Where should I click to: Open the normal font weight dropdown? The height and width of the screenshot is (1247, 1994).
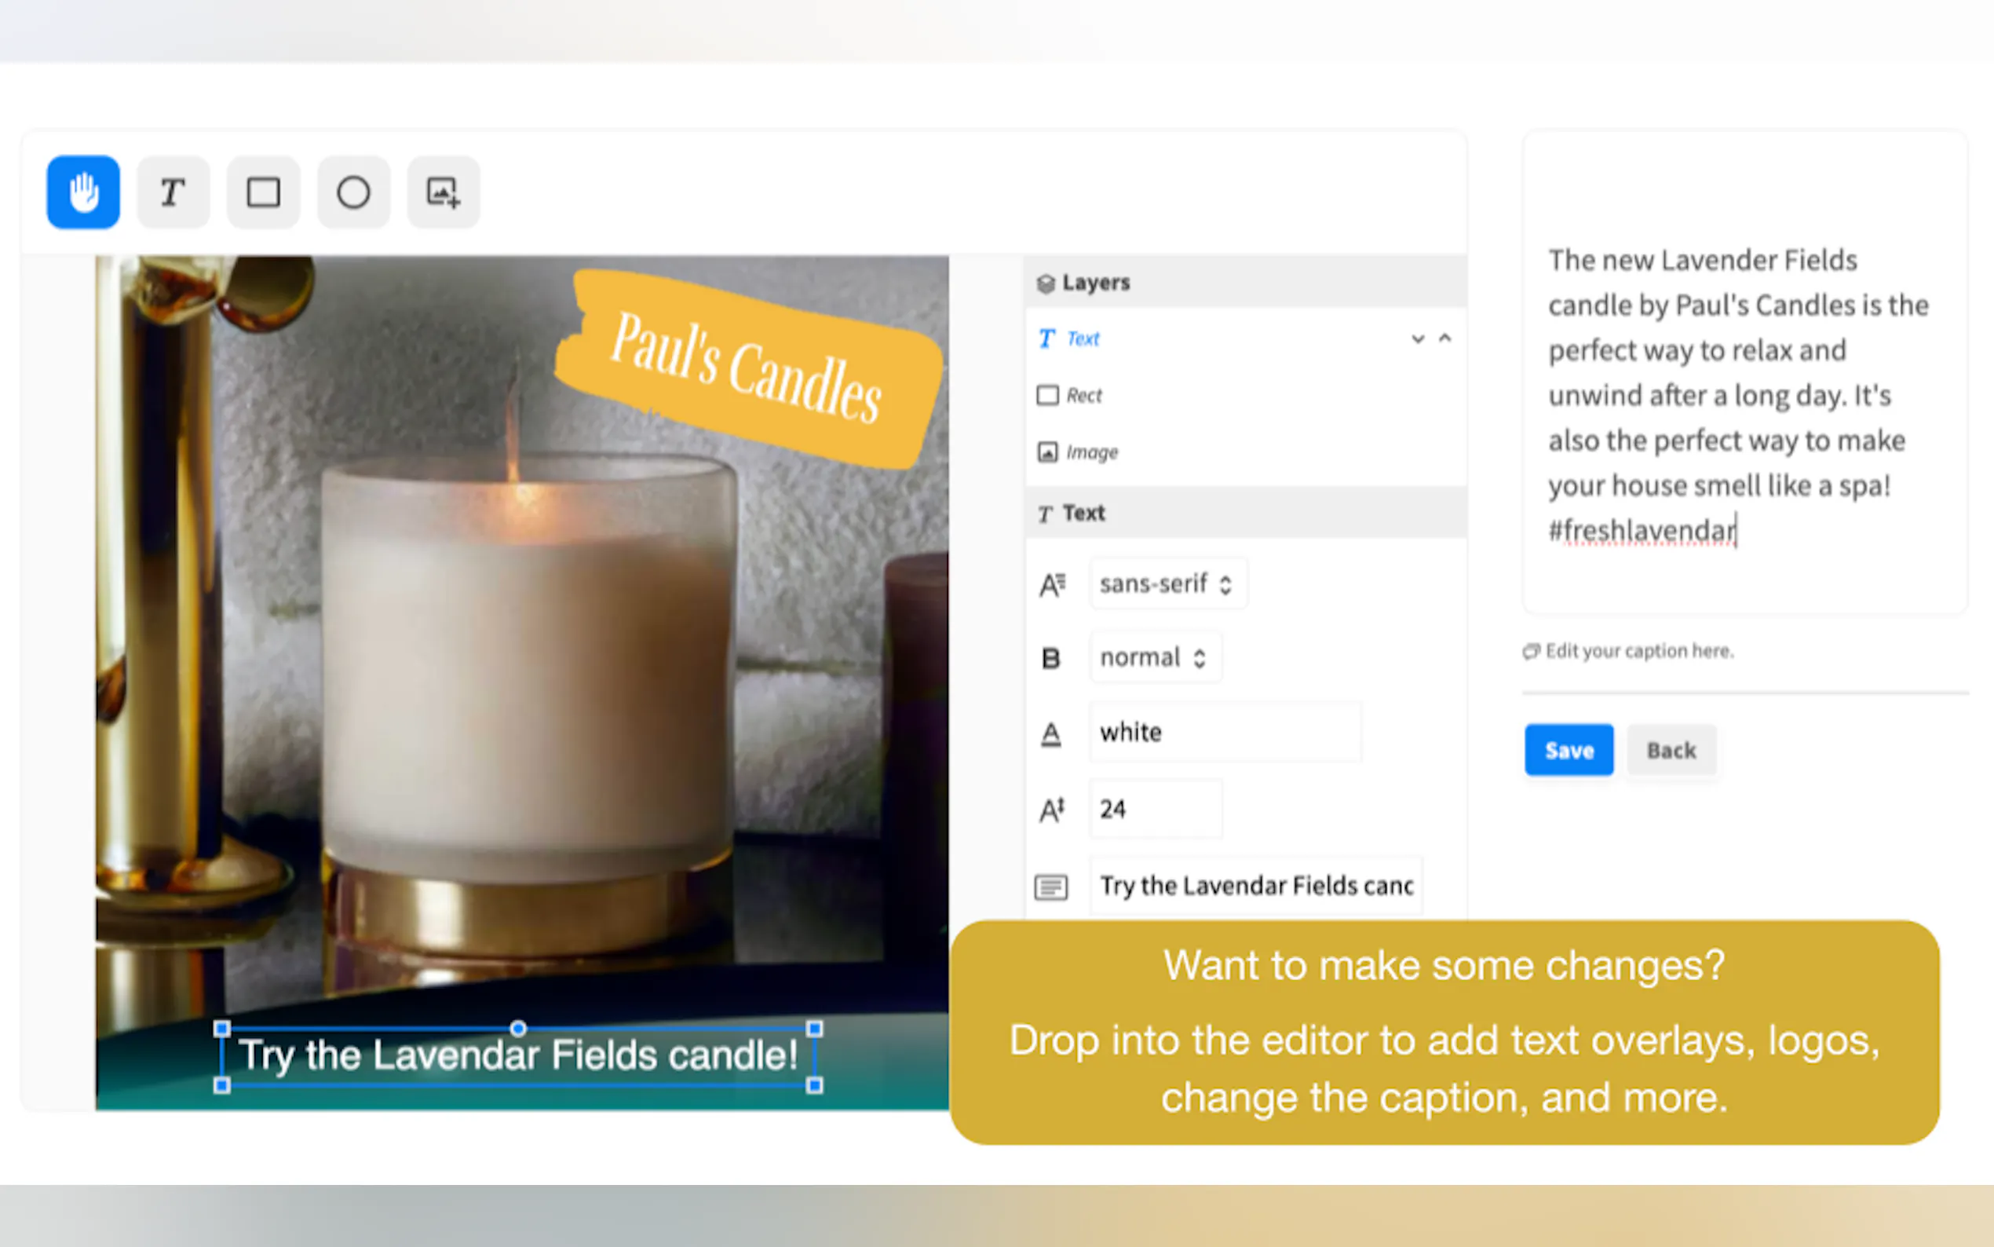1156,657
